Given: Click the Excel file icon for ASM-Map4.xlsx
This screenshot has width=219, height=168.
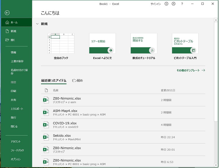Looking at the screenshot, I should 46,112.
